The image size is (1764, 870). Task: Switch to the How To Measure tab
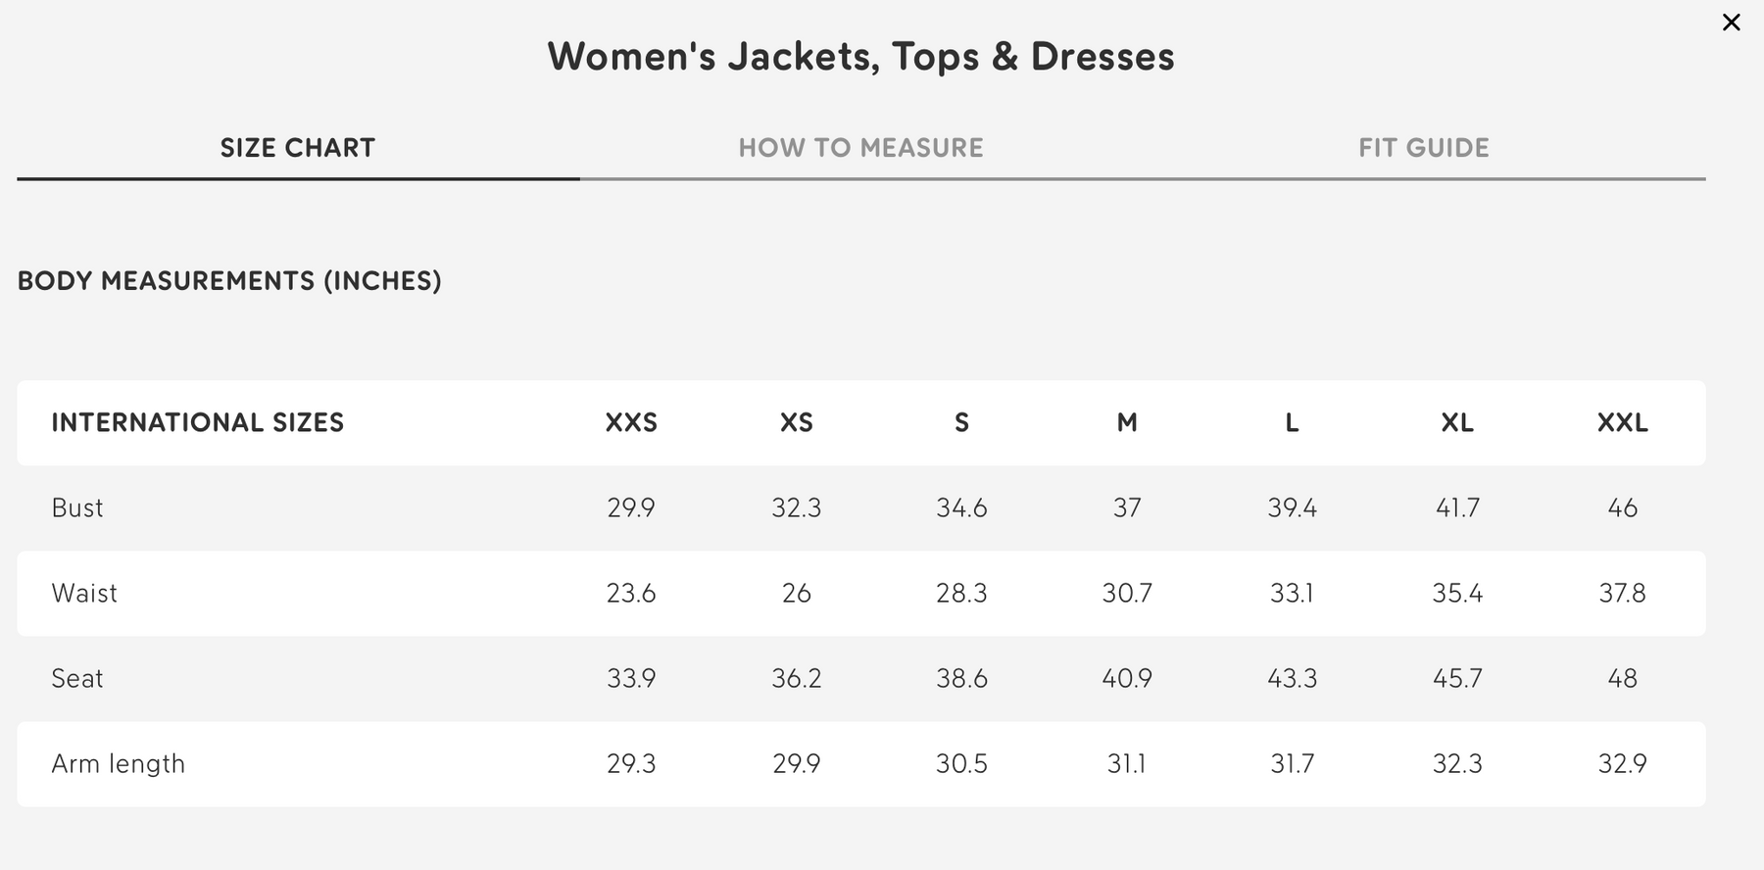[x=860, y=148]
